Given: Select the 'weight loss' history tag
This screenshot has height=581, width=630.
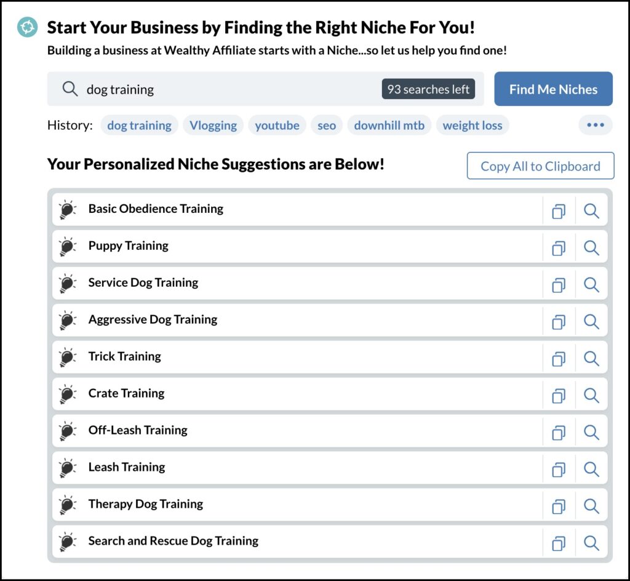Looking at the screenshot, I should pos(472,126).
